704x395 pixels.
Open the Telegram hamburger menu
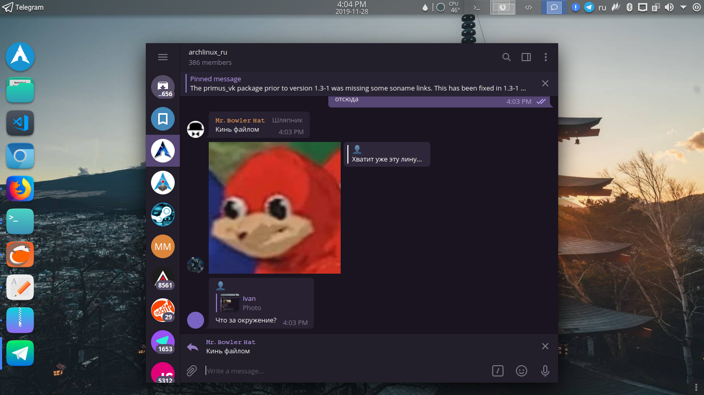(x=163, y=57)
